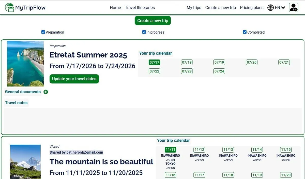The width and height of the screenshot is (305, 179).
Task: Click the Create a new trip button
Action: (x=152, y=20)
